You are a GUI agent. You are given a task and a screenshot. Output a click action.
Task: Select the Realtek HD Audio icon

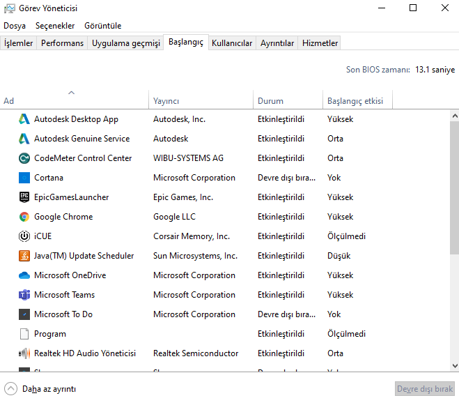pyautogui.click(x=24, y=353)
